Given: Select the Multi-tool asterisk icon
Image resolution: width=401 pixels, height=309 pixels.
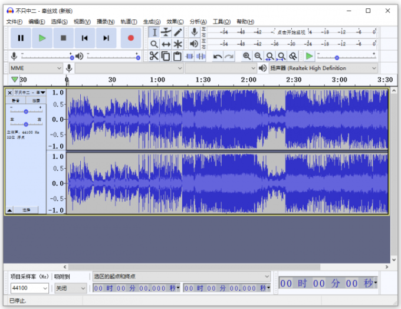Looking at the screenshot, I should click(x=178, y=44).
